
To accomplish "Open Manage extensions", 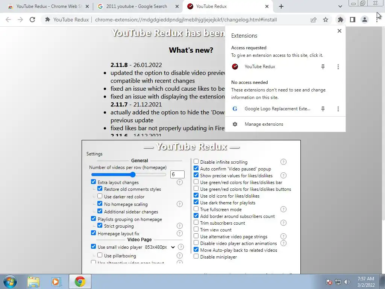I will (x=264, y=124).
